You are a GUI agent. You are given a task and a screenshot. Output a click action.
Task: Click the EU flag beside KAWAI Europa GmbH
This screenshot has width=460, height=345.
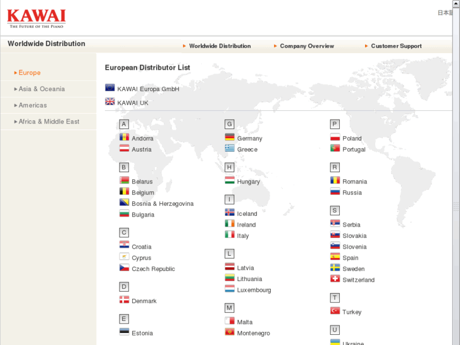110,87
